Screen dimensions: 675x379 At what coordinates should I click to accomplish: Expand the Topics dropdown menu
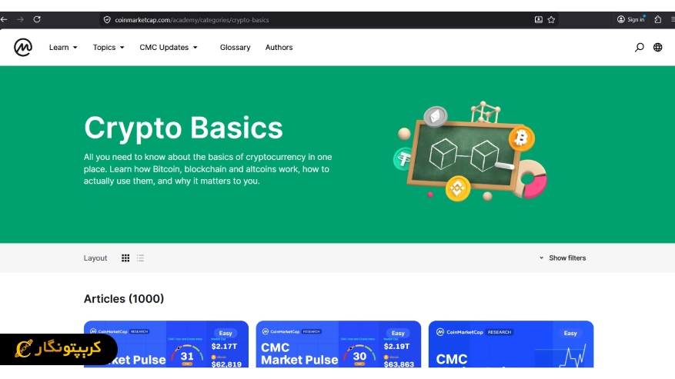click(109, 48)
